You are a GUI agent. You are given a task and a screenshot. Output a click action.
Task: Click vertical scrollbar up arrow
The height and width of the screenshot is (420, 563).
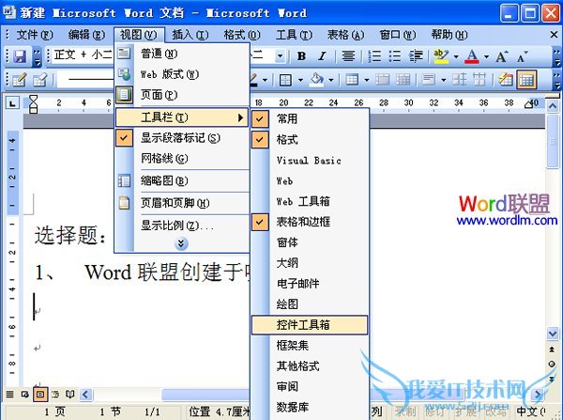[x=553, y=106]
